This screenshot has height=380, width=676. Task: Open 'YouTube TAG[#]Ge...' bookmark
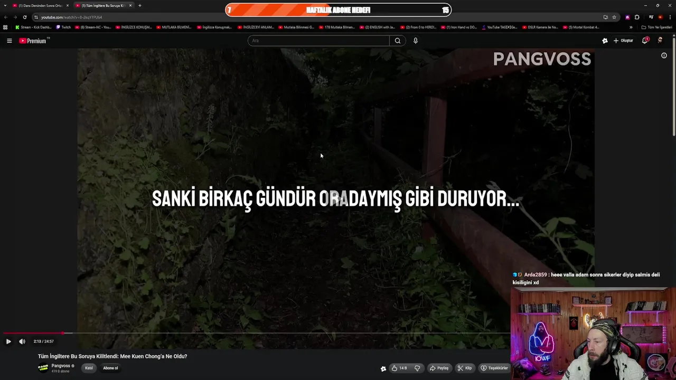(500, 27)
